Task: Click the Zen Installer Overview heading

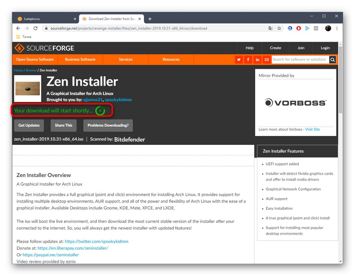Action: tap(44, 175)
